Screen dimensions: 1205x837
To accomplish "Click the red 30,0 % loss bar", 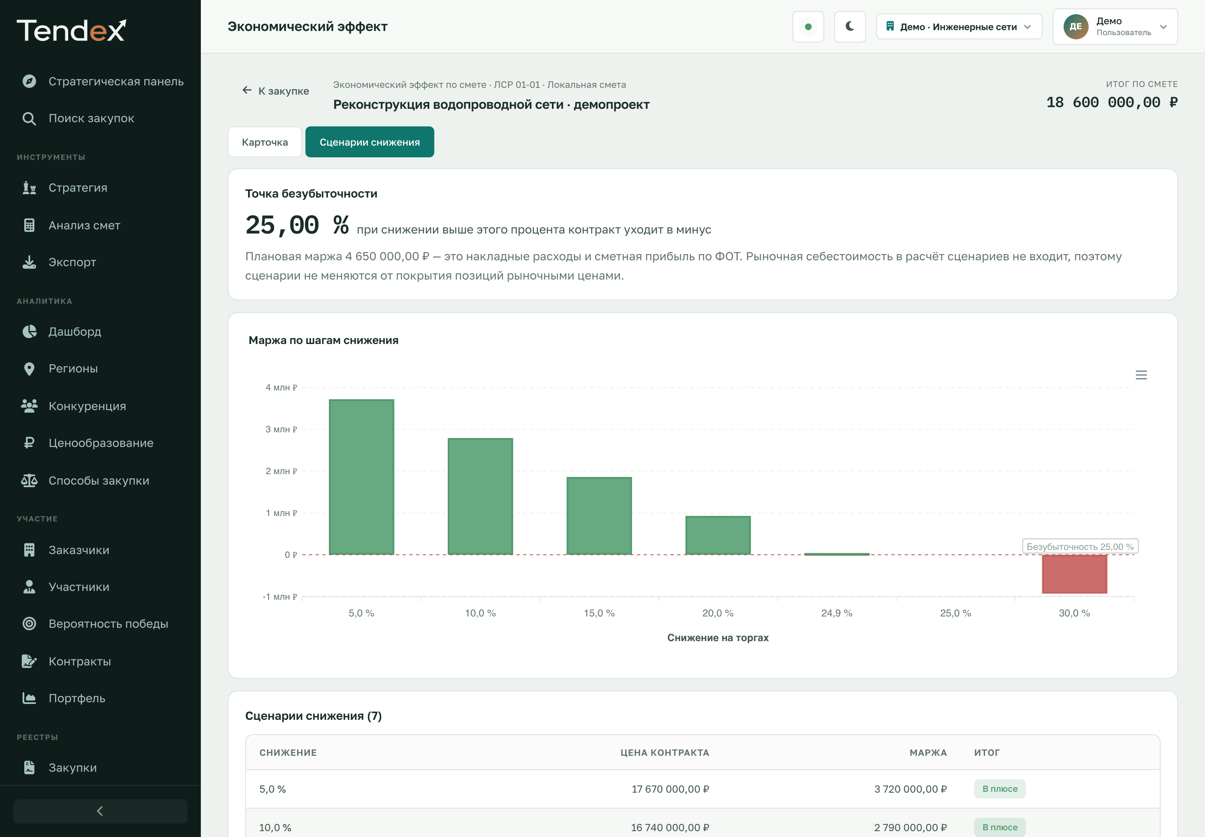I will [1074, 574].
